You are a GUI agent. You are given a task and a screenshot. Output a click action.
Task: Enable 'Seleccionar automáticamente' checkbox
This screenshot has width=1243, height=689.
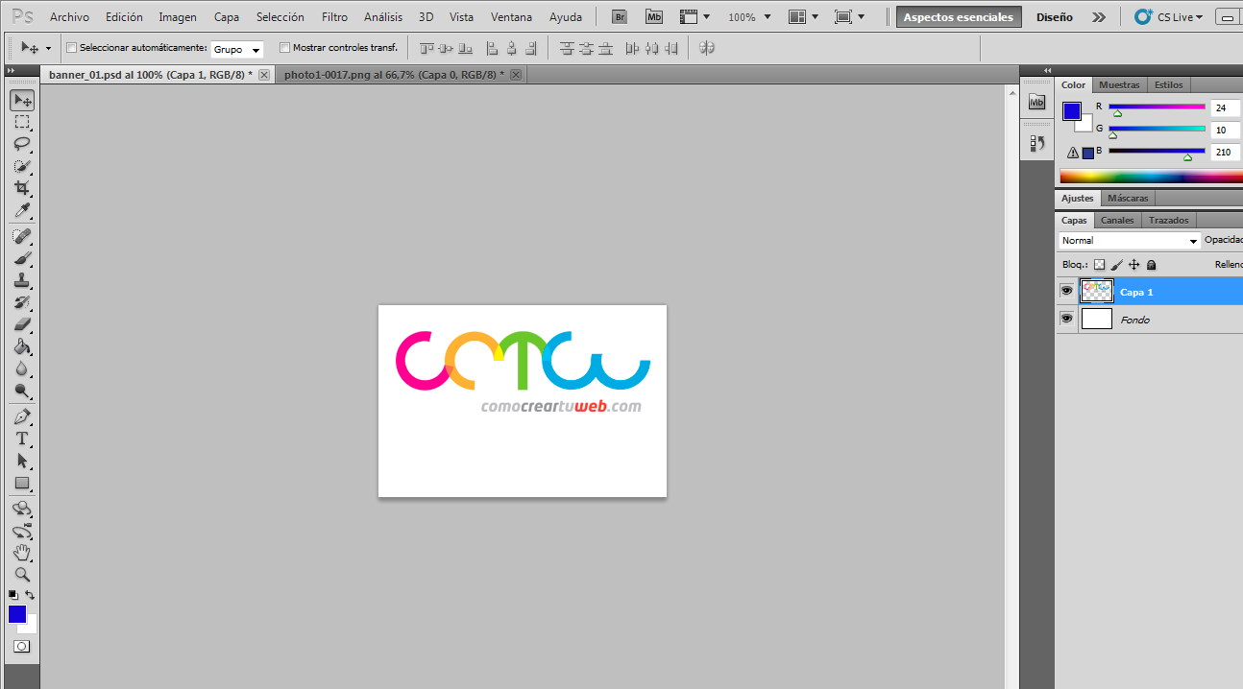(71, 48)
